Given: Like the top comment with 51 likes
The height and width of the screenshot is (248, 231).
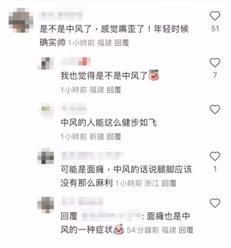Looking at the screenshot, I should point(215,16).
